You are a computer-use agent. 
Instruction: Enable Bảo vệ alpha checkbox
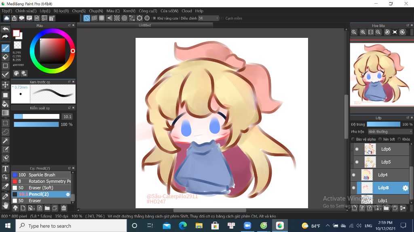coord(353,139)
